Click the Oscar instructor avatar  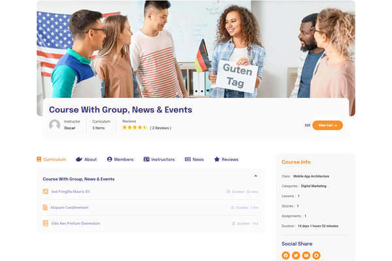[x=54, y=125]
